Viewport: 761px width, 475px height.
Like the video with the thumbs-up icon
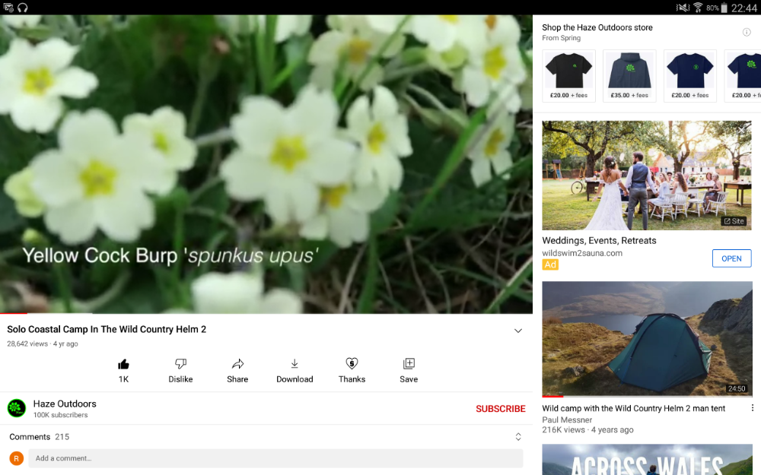[x=124, y=364]
